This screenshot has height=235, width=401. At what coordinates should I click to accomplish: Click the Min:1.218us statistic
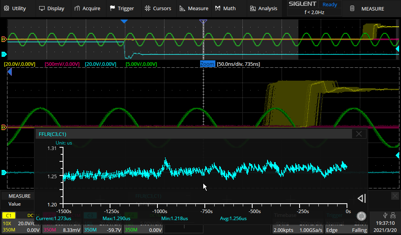[174, 219]
